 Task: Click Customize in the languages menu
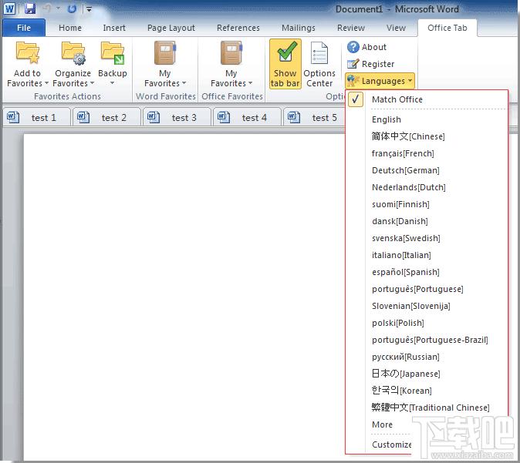coord(391,445)
